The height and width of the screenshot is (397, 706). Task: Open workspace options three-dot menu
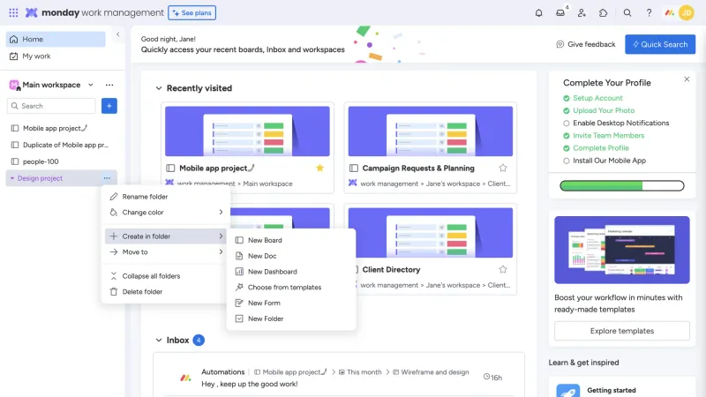[x=109, y=85]
